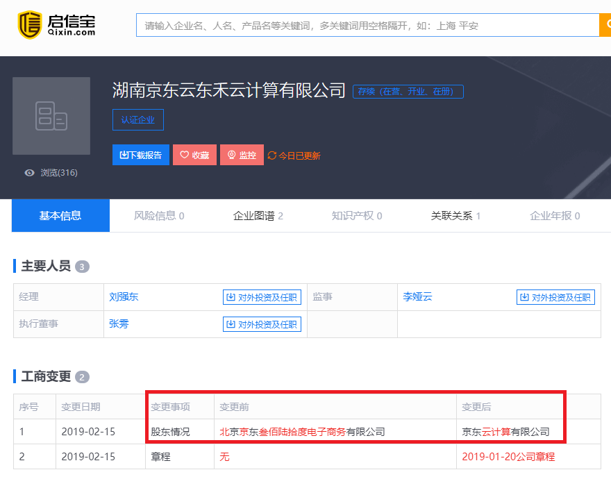This screenshot has height=479, width=611.
Task: Click 对外投资及任职 for 李娅云
Action: pyautogui.click(x=555, y=297)
